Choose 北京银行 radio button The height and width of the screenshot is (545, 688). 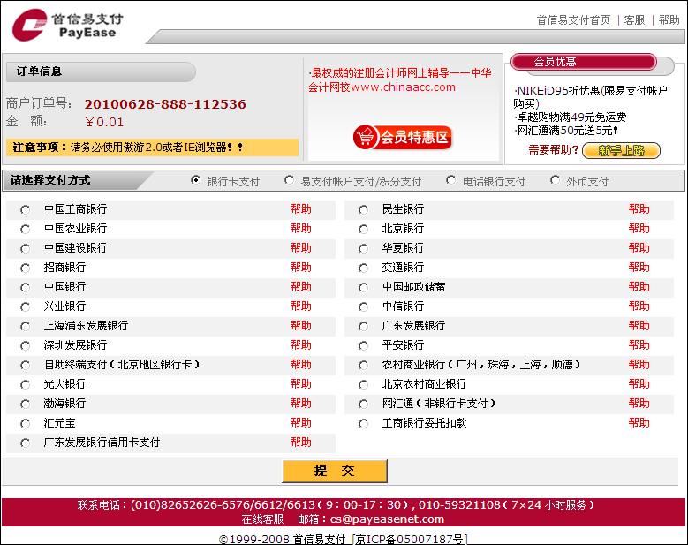tap(363, 230)
